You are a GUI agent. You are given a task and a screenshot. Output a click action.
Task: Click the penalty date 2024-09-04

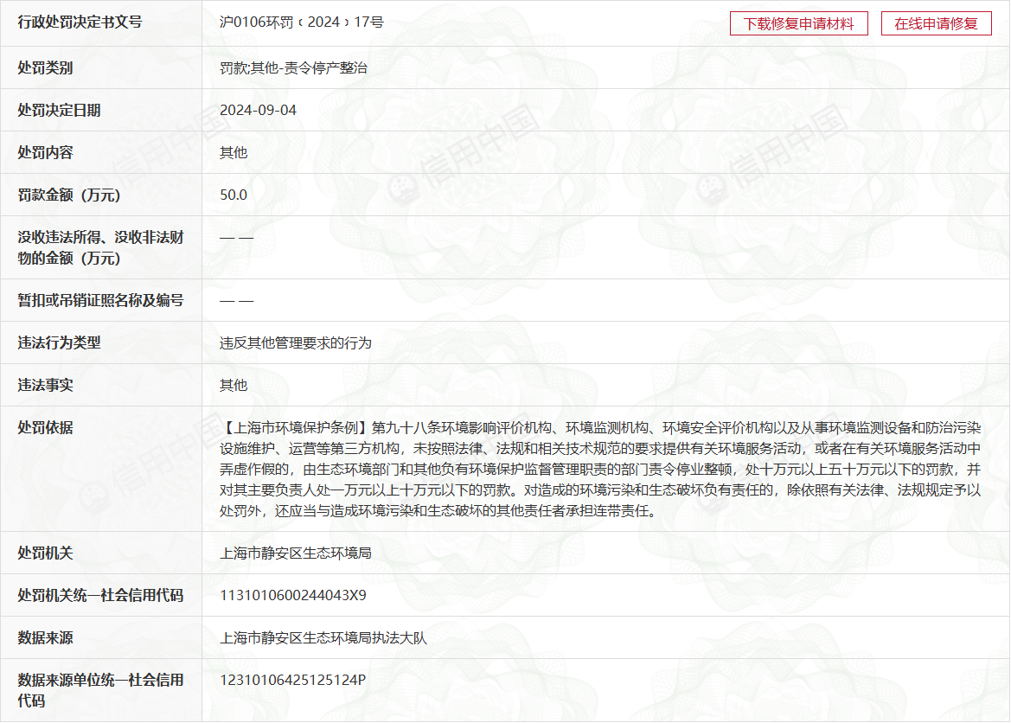(258, 111)
